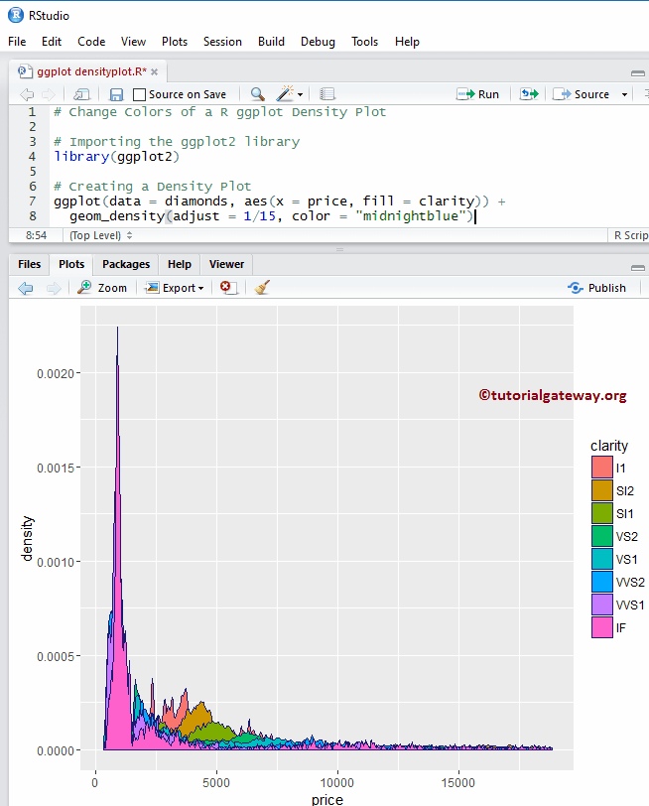Switch to the Help tab
The width and height of the screenshot is (649, 806).
[x=180, y=264]
